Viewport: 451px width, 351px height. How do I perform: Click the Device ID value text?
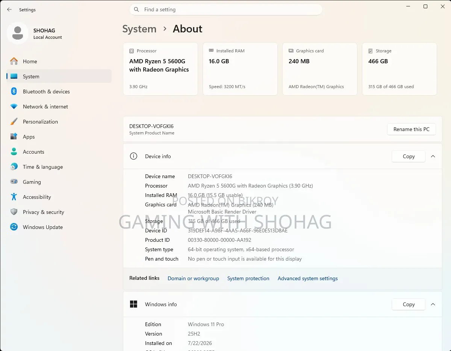(238, 230)
